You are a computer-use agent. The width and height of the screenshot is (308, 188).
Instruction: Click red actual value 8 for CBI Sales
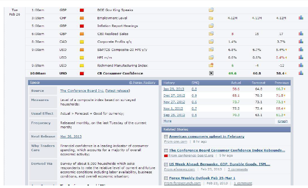[232, 34]
